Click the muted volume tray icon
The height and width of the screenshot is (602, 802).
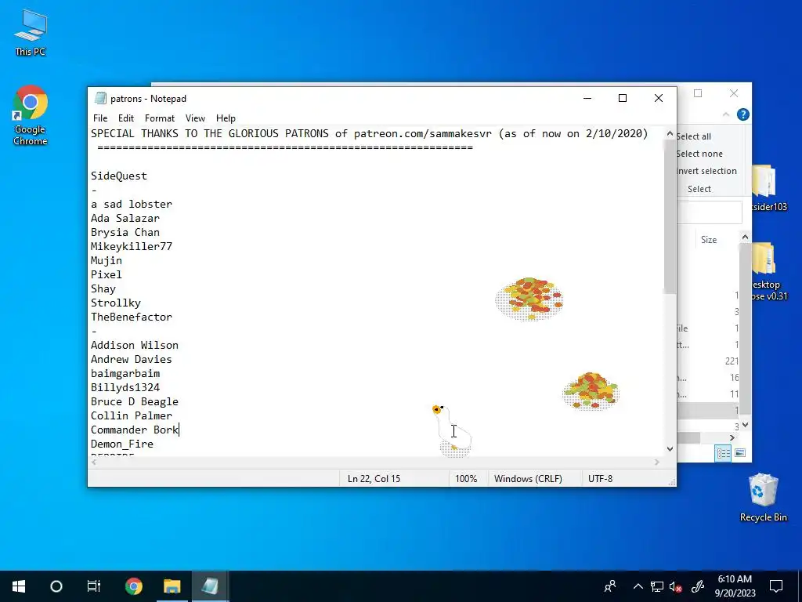coord(675,586)
